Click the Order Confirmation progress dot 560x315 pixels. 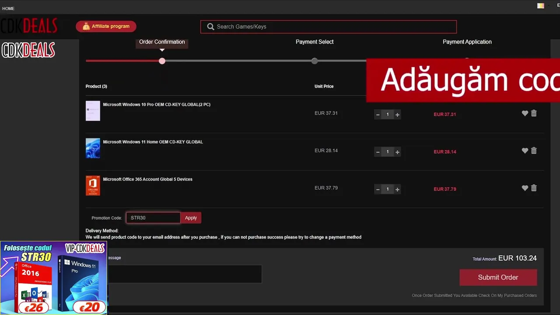click(x=162, y=61)
